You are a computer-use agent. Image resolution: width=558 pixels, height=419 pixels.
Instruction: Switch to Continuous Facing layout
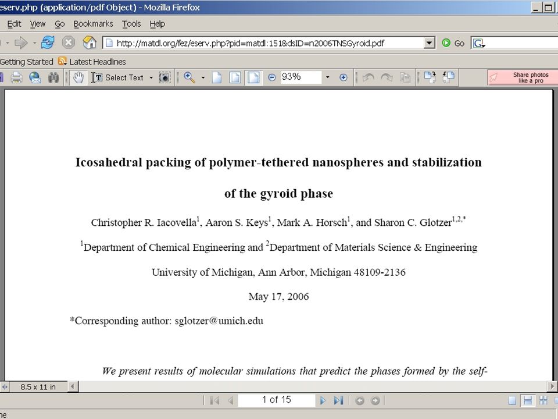(x=543, y=400)
